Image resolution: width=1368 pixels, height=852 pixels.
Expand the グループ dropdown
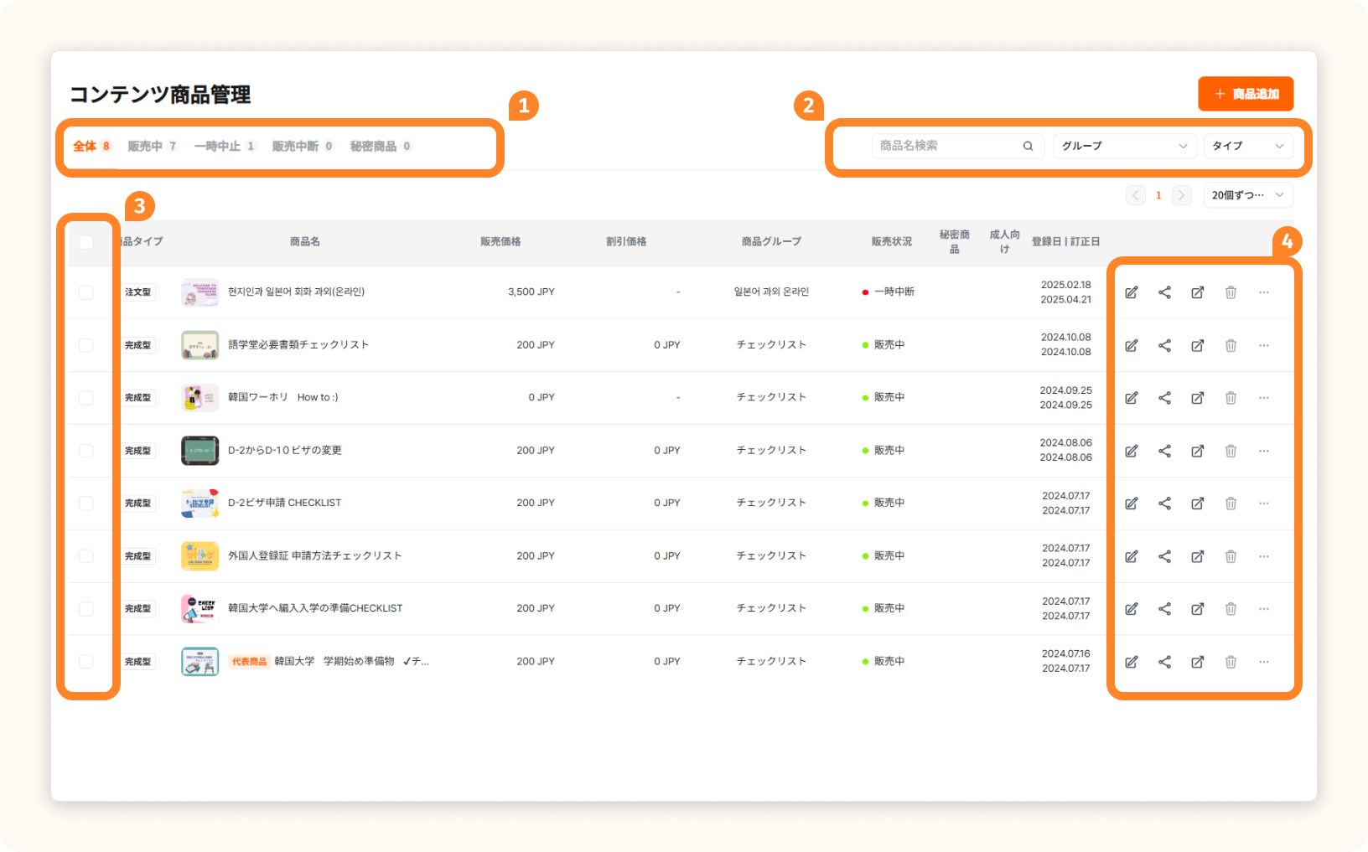[1123, 146]
